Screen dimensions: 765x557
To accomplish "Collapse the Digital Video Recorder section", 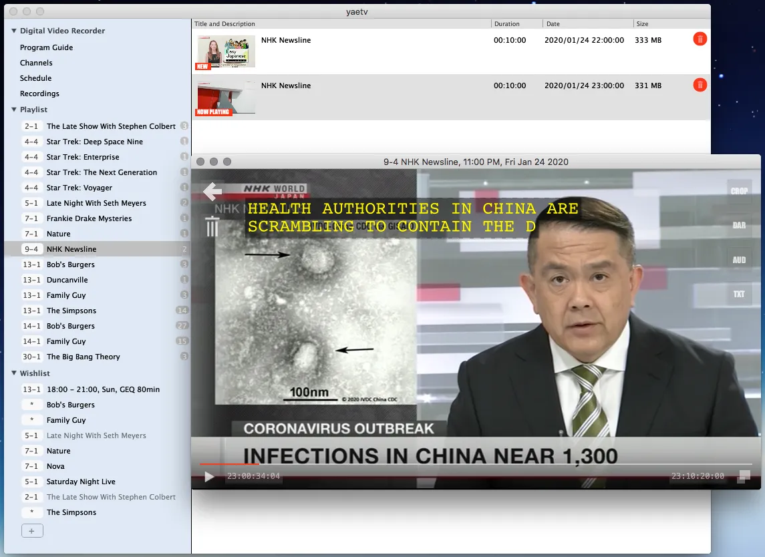I will click(x=14, y=31).
